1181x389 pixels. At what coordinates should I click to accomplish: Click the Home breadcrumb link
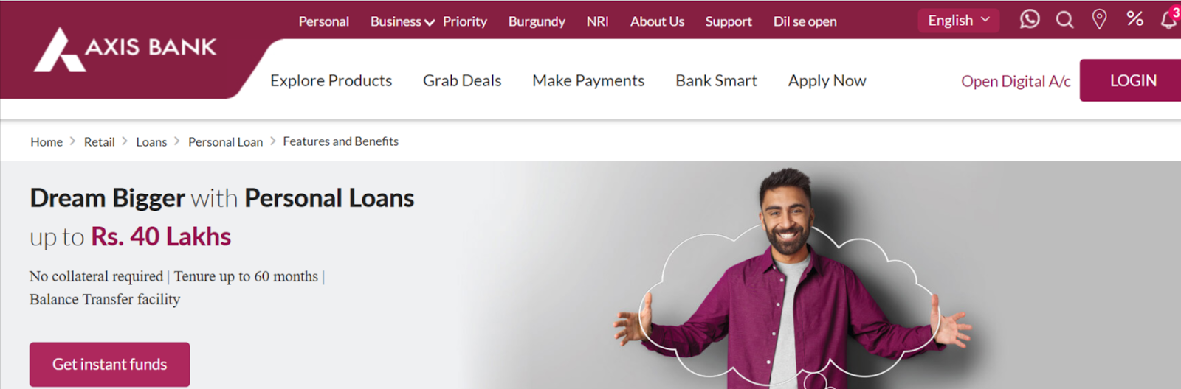(47, 141)
